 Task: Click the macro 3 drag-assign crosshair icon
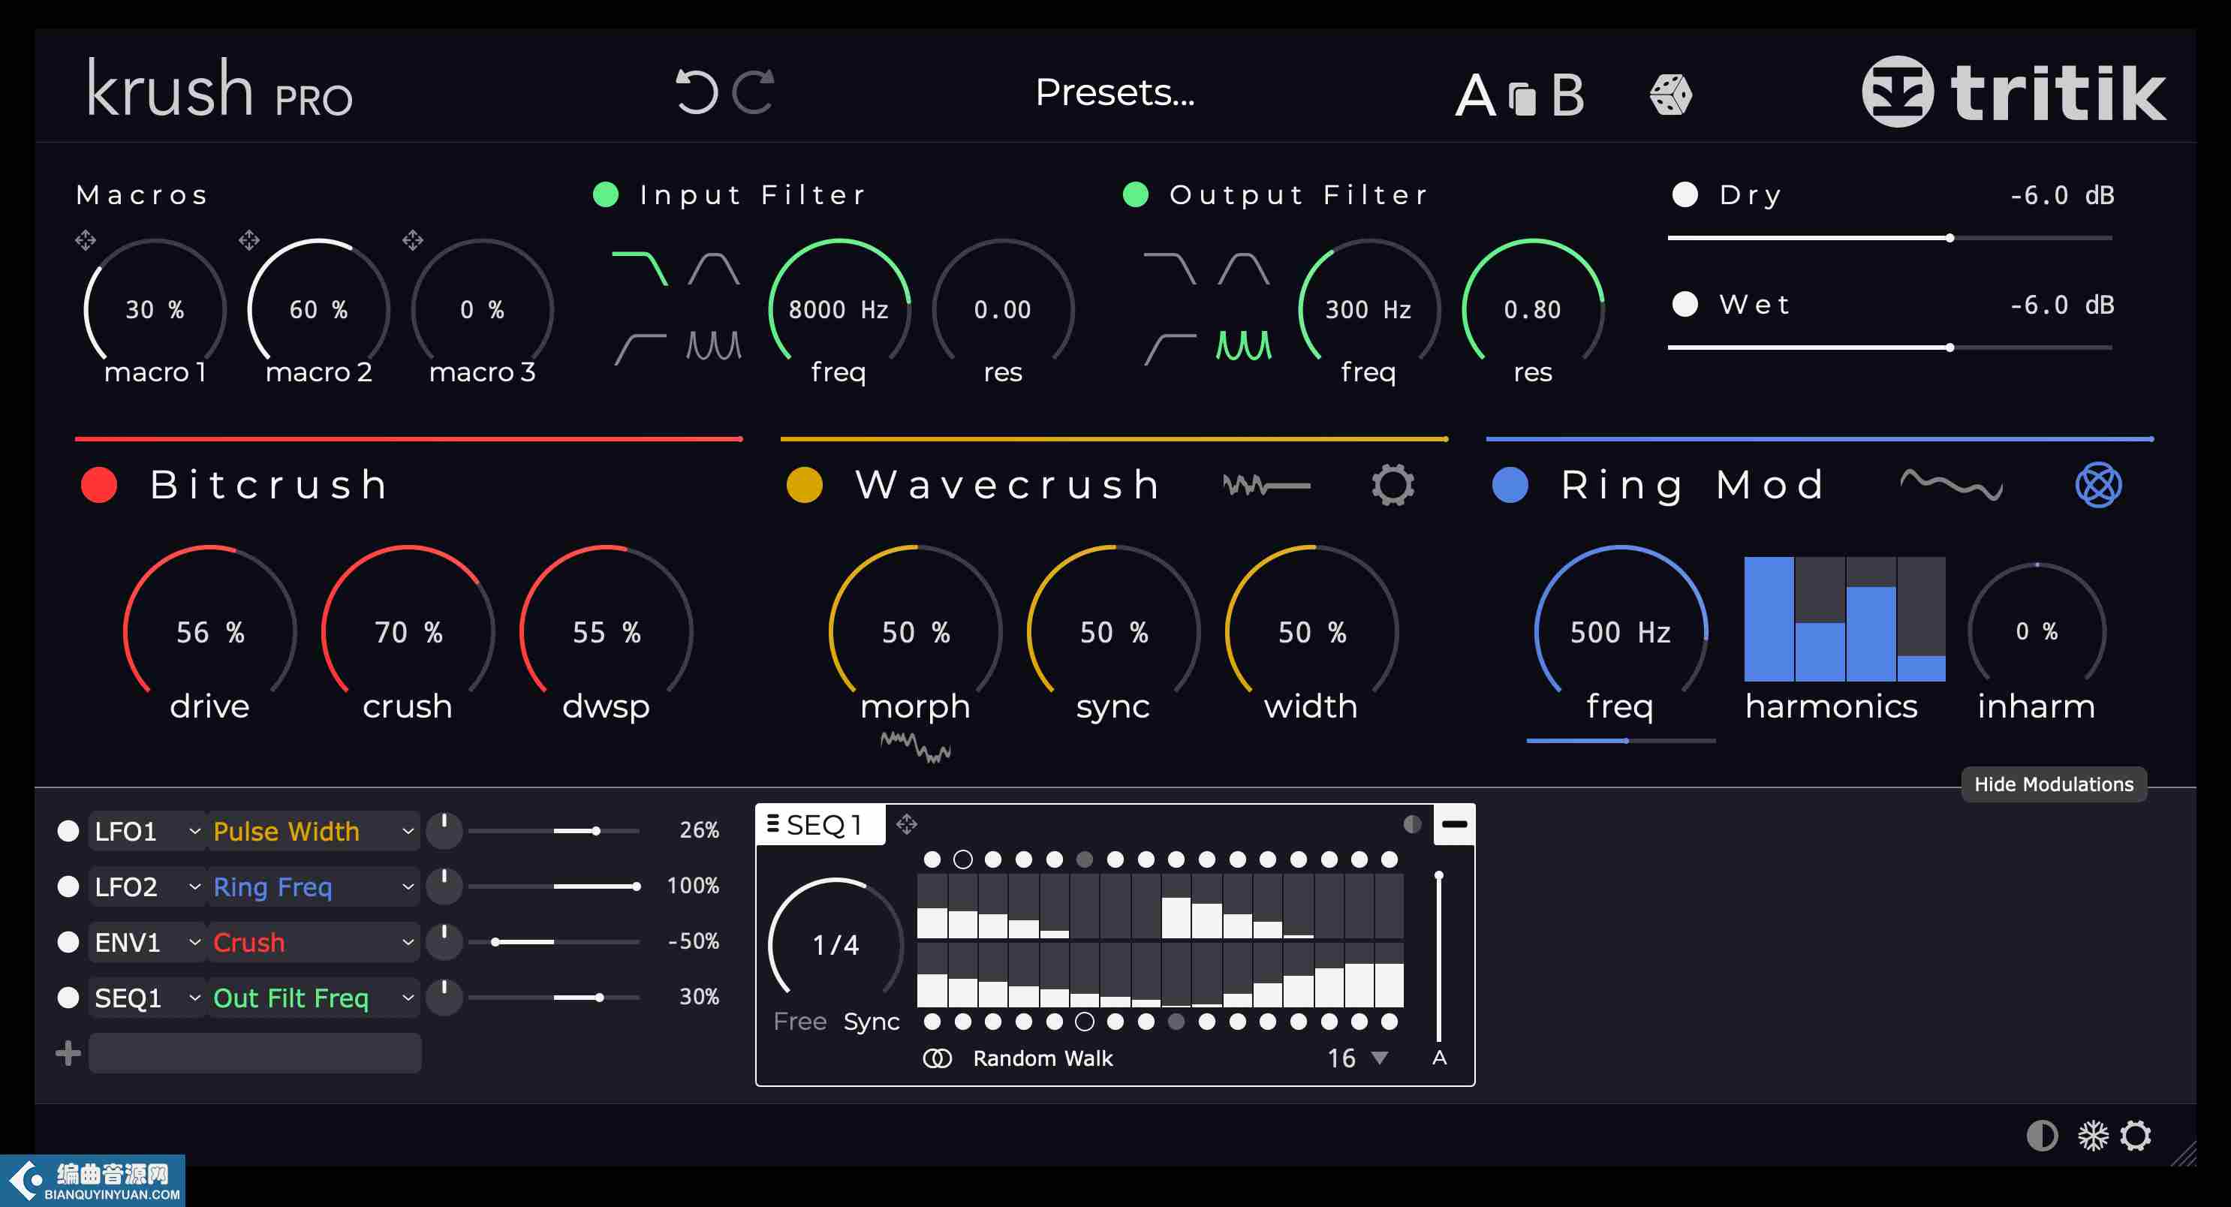pyautogui.click(x=412, y=240)
